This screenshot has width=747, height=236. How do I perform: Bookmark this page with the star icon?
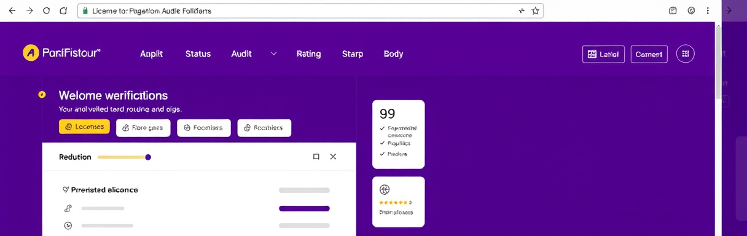point(535,10)
